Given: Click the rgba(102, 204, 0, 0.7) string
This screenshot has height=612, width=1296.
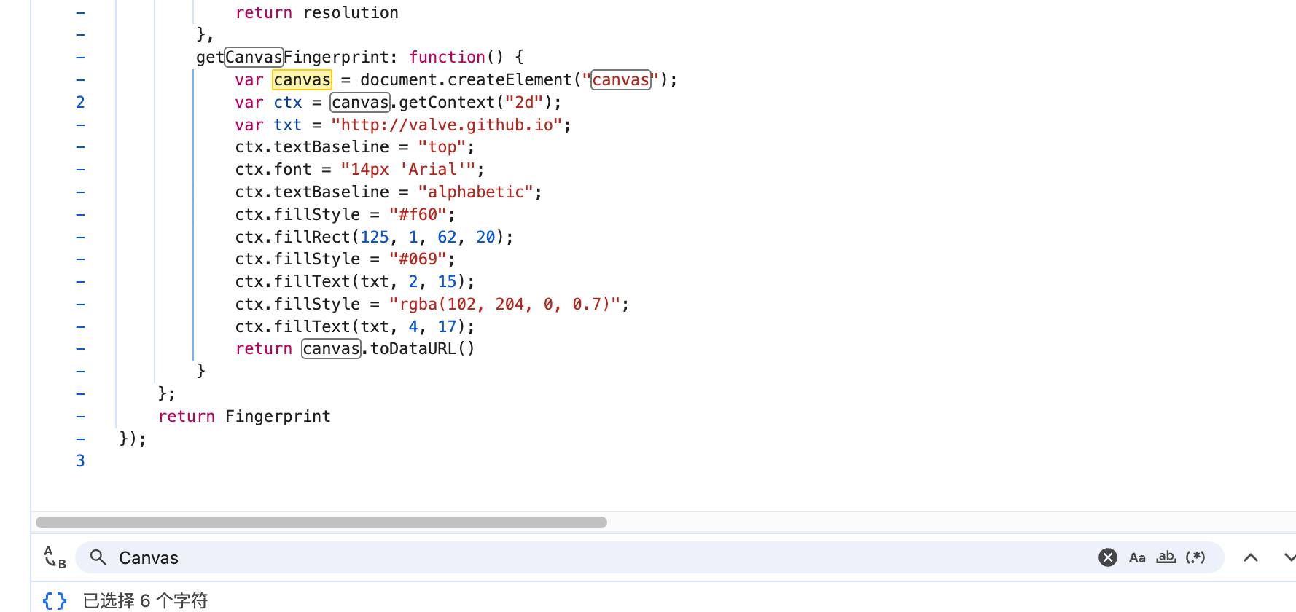Looking at the screenshot, I should [x=505, y=304].
